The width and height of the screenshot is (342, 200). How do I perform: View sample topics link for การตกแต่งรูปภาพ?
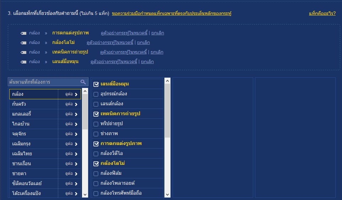(124, 33)
